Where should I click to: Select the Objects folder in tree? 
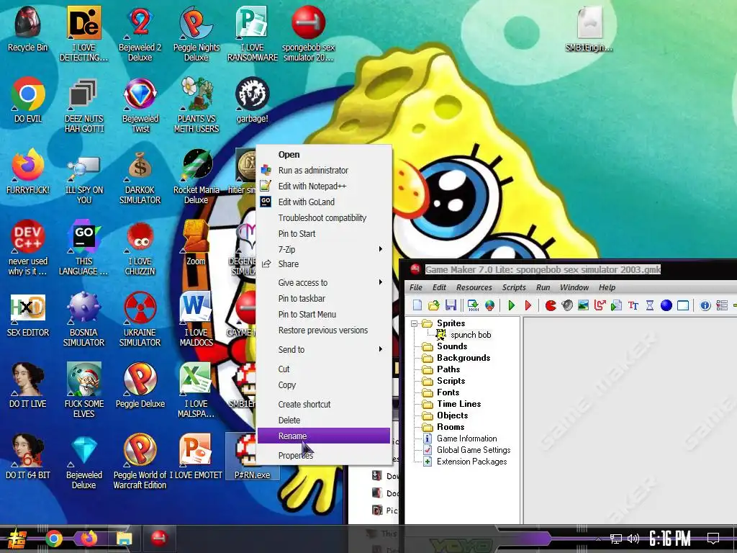(x=452, y=415)
